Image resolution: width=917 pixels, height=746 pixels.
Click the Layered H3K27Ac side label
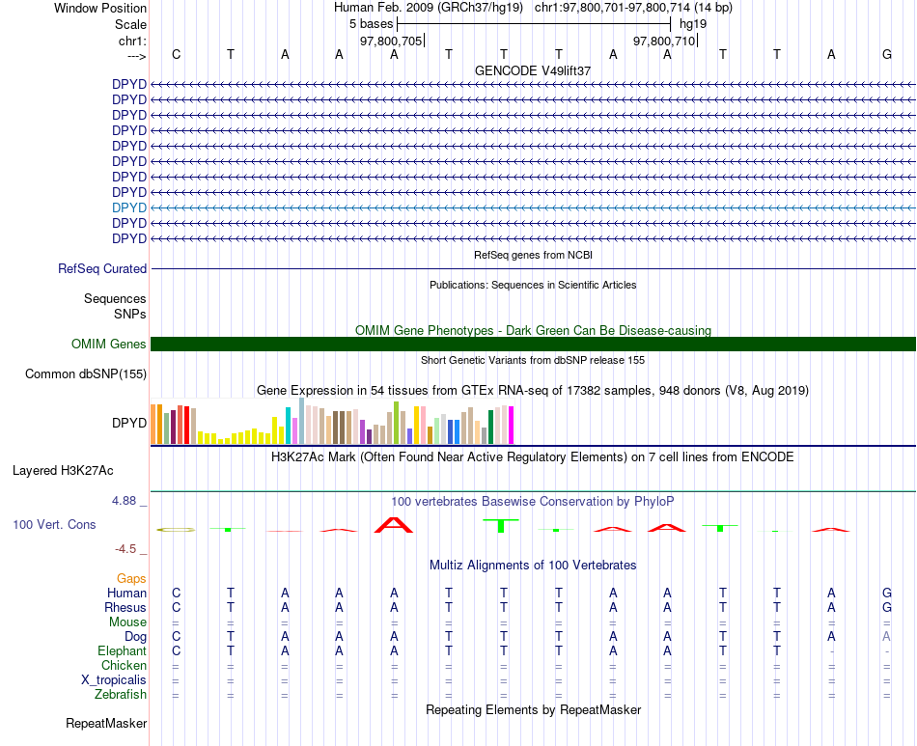(63, 471)
